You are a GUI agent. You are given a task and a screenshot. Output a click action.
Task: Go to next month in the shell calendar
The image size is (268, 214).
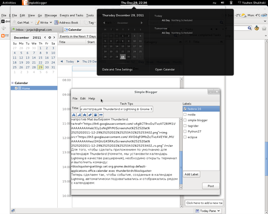coord(141,23)
